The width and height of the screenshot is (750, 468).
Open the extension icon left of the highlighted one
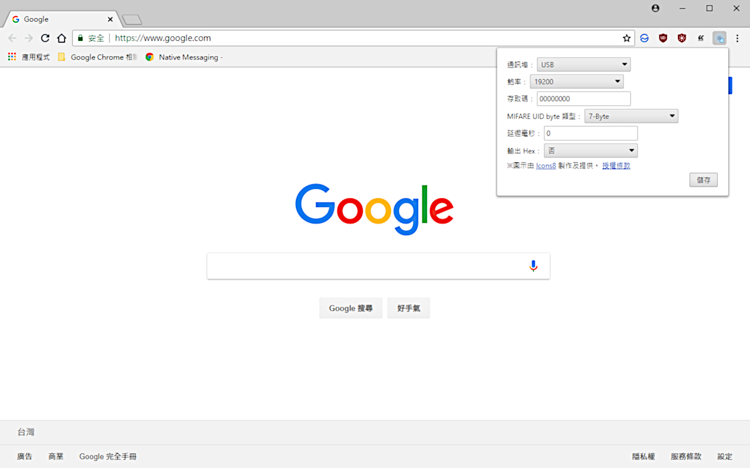tap(701, 38)
